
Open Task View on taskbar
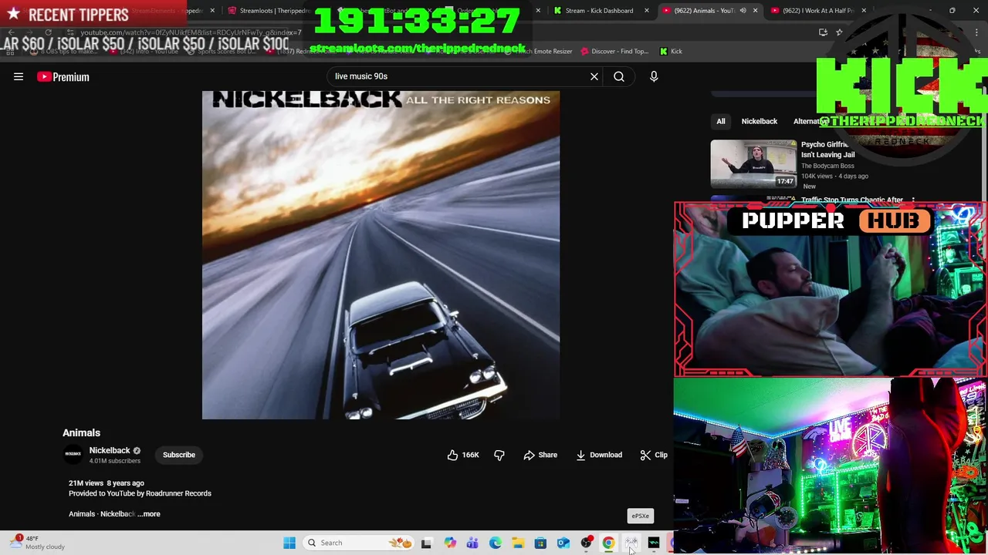[x=426, y=543]
